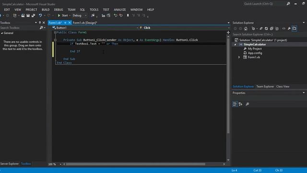Click the Find in Files toolbar icon
This screenshot has width=307, height=173.
(93, 15)
